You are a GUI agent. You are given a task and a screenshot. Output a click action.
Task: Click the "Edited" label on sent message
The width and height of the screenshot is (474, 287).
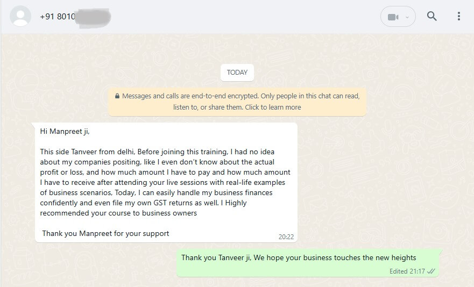tap(399, 271)
